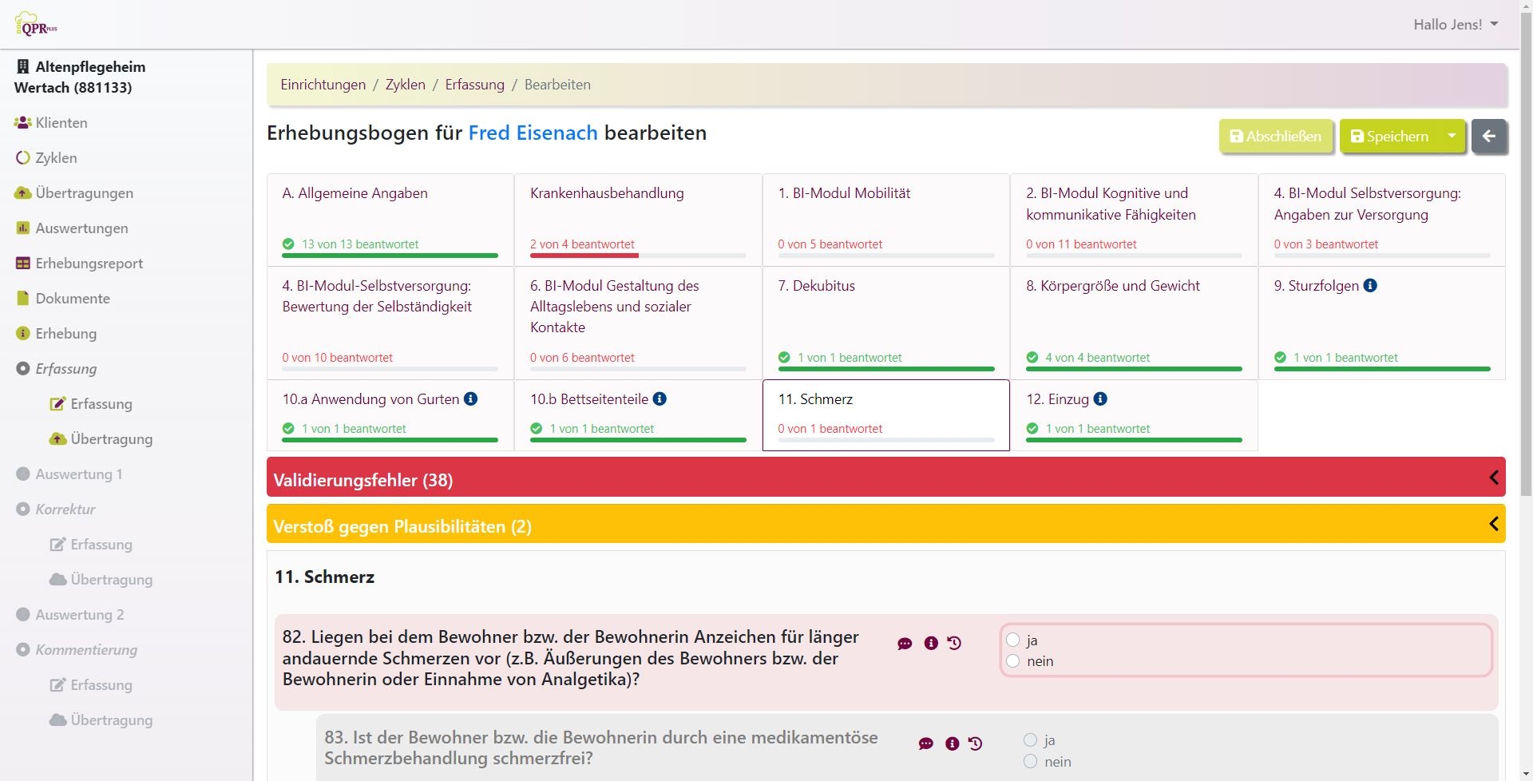The width and height of the screenshot is (1533, 781).
Task: Click the history icon for question 82
Action: [955, 644]
